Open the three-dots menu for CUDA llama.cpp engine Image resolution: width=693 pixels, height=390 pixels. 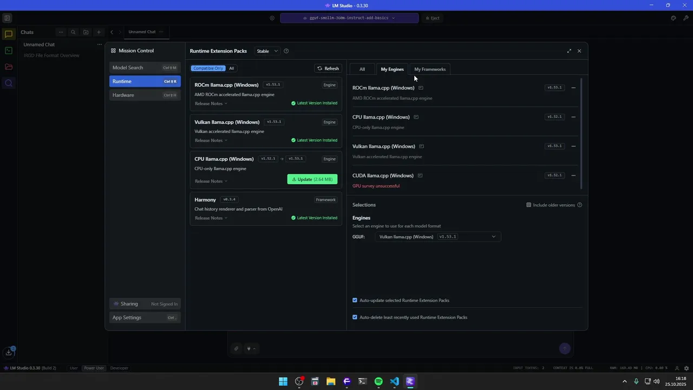pyautogui.click(x=573, y=175)
